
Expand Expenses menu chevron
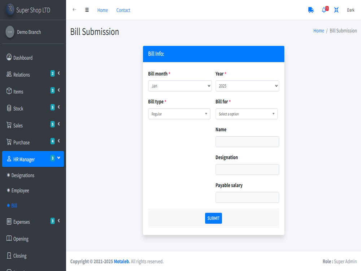(x=59, y=221)
